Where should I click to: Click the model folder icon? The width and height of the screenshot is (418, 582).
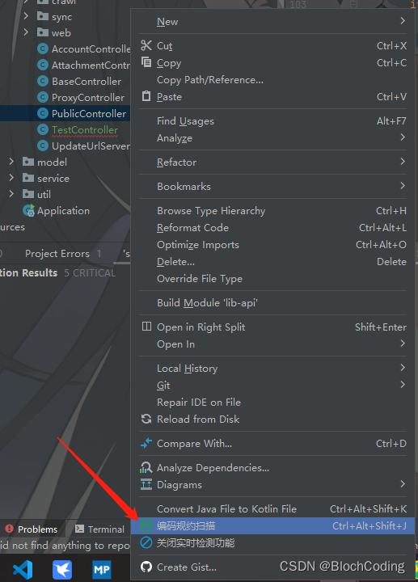coord(28,162)
